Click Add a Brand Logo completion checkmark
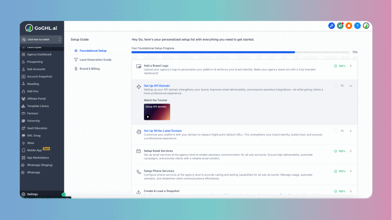This screenshot has height=220, width=392. [336, 66]
